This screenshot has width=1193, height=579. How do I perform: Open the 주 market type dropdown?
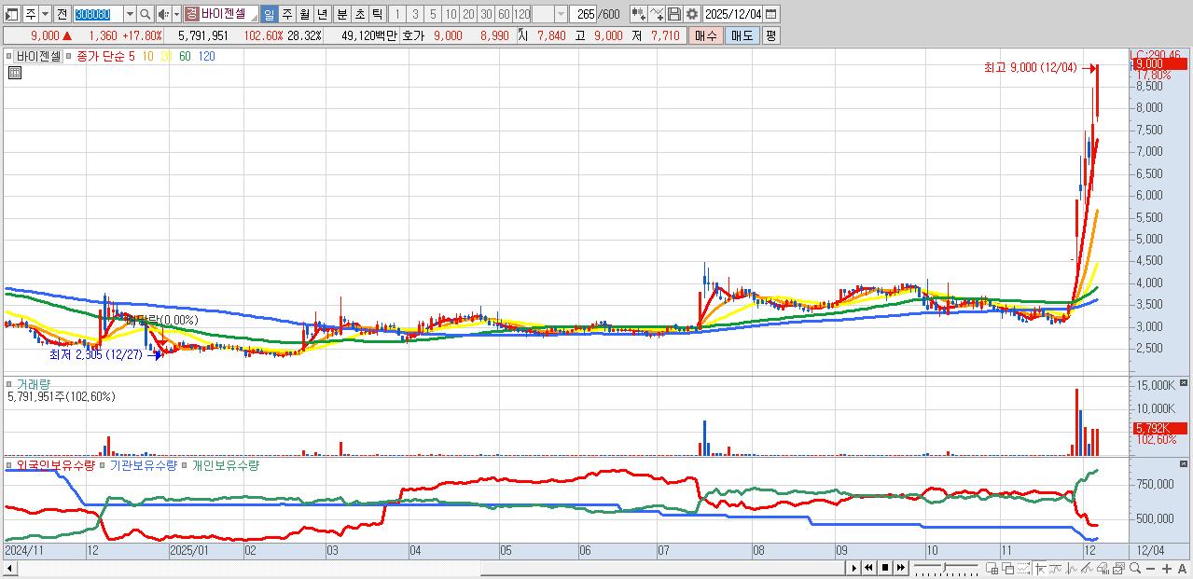45,14
